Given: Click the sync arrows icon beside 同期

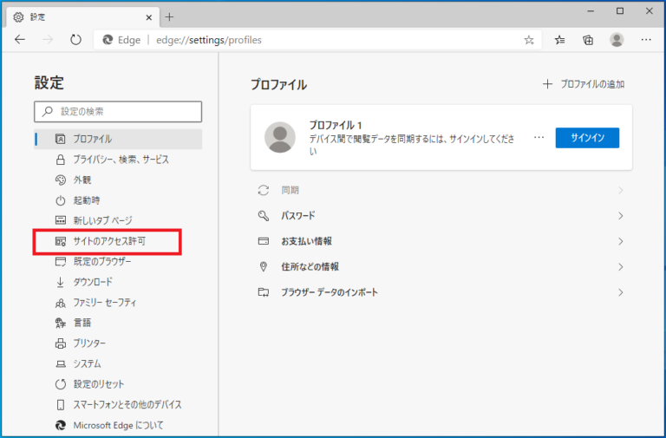Looking at the screenshot, I should [264, 190].
